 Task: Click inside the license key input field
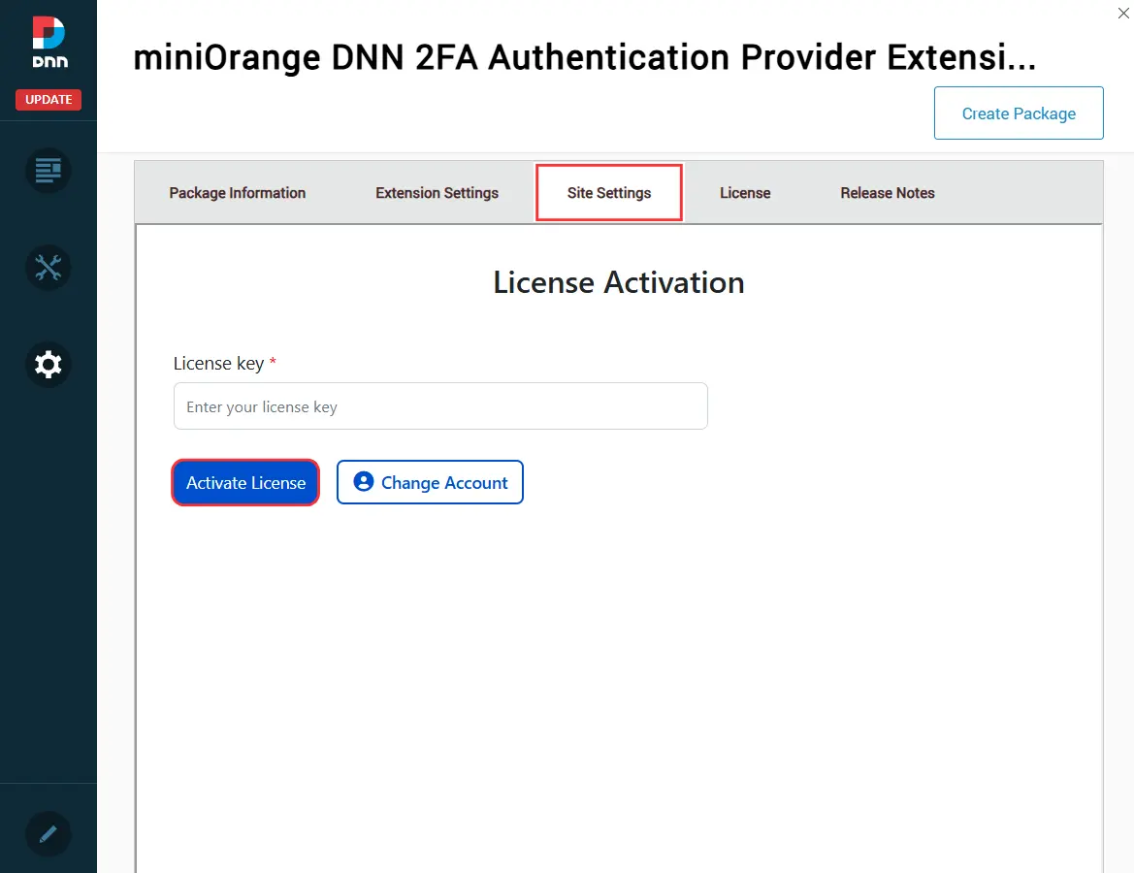440,405
